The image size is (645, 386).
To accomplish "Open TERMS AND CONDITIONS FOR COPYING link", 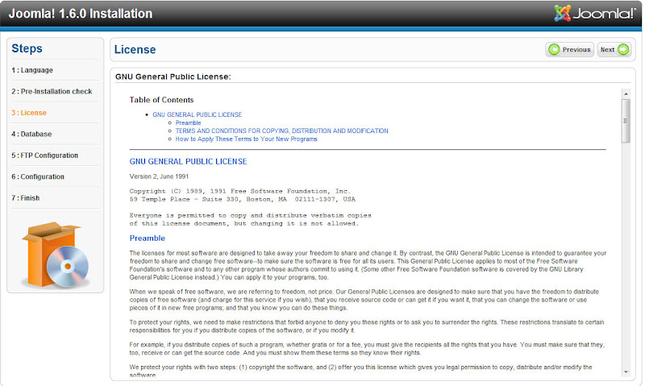I will 281,131.
